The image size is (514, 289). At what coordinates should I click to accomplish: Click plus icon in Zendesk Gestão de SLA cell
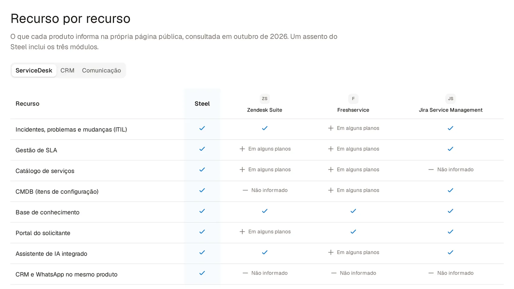coord(242,149)
